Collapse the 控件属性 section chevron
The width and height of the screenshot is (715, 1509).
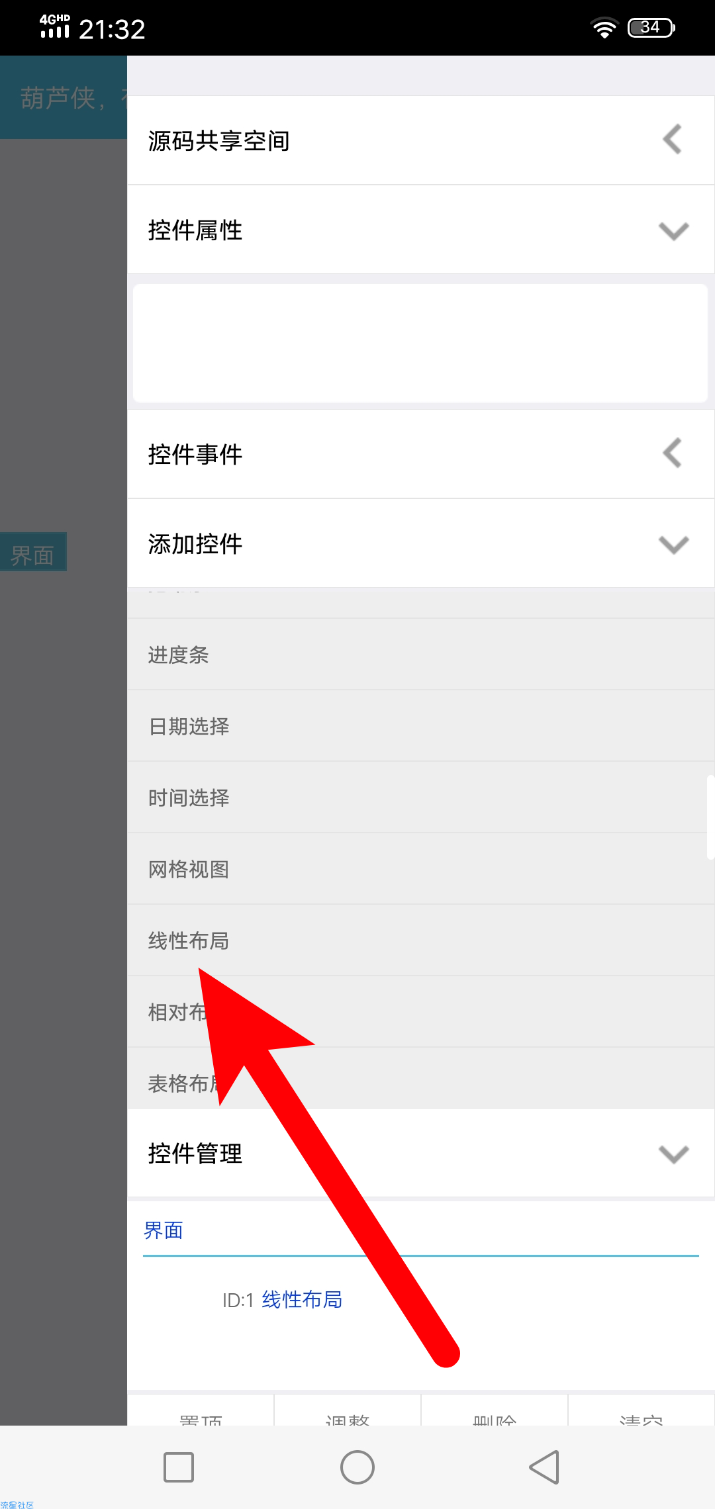(x=674, y=230)
